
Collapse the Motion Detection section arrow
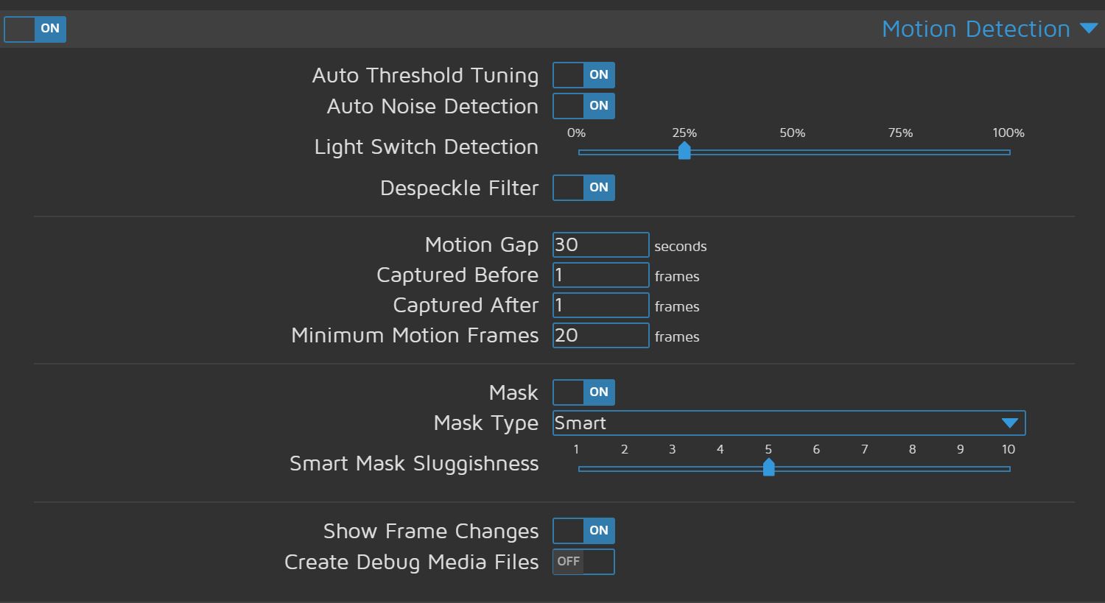pos(1089,28)
